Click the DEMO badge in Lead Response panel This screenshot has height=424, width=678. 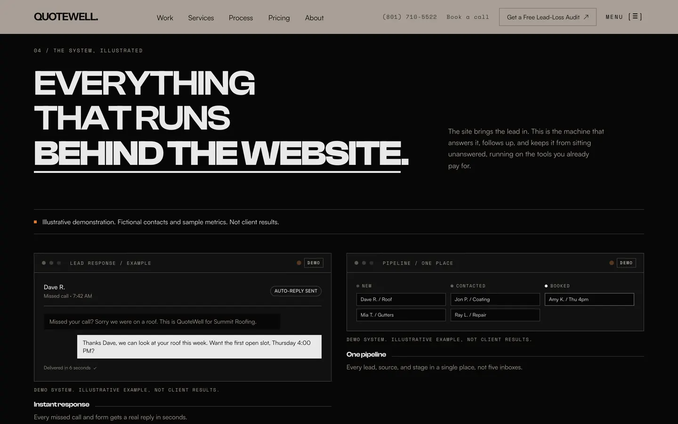point(314,263)
